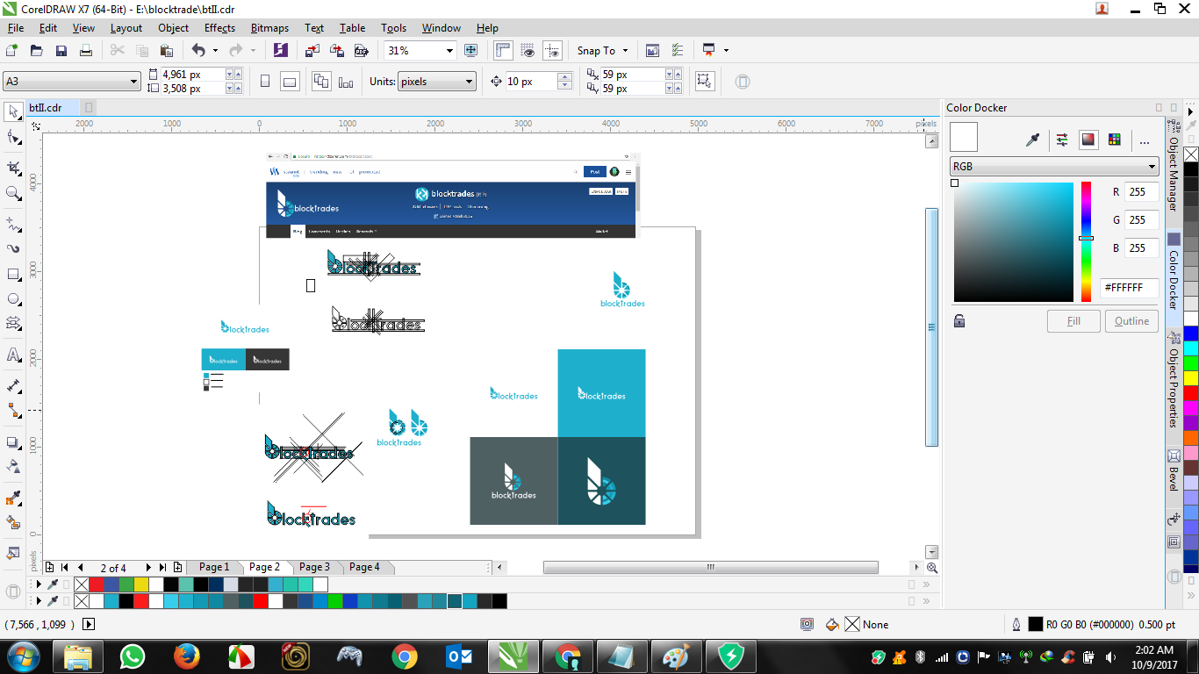The image size is (1199, 674).
Task: Toggle Treat as filled option
Action: click(x=704, y=82)
